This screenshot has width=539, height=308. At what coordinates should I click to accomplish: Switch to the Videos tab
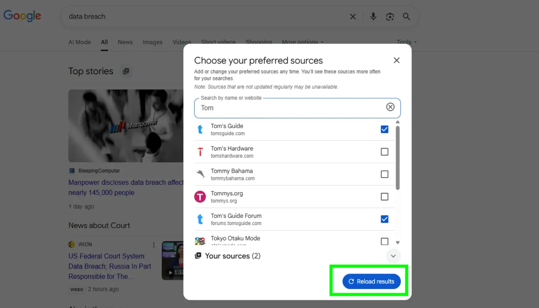(182, 42)
